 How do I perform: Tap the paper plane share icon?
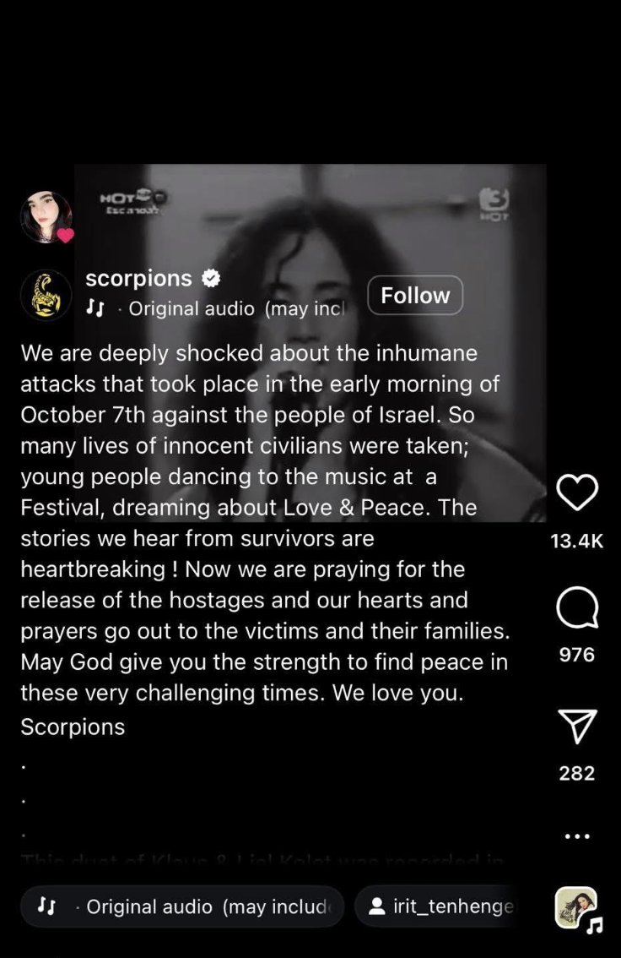pyautogui.click(x=577, y=726)
